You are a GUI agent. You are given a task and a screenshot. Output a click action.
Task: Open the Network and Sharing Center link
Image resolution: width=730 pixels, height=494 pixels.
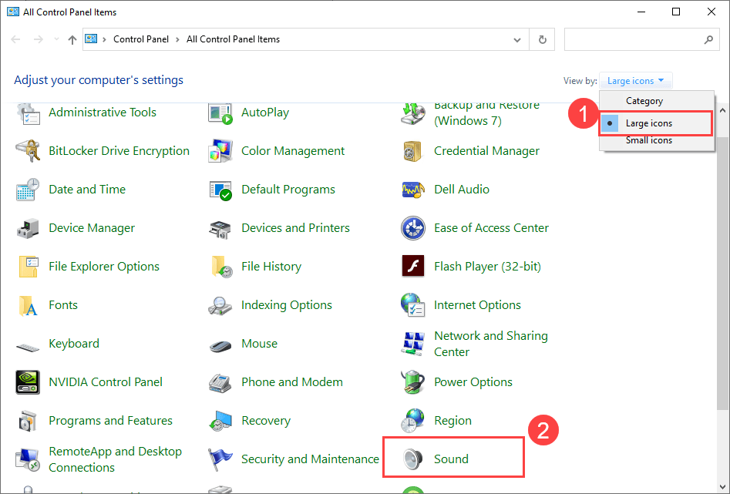490,344
